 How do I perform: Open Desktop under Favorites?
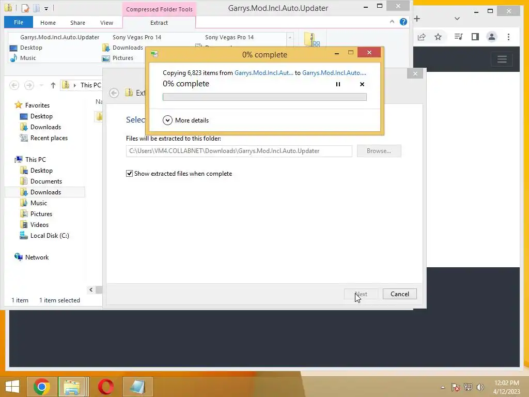[36, 116]
